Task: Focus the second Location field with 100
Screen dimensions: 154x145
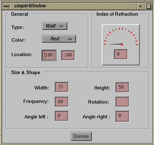Action: pyautogui.click(x=68, y=55)
